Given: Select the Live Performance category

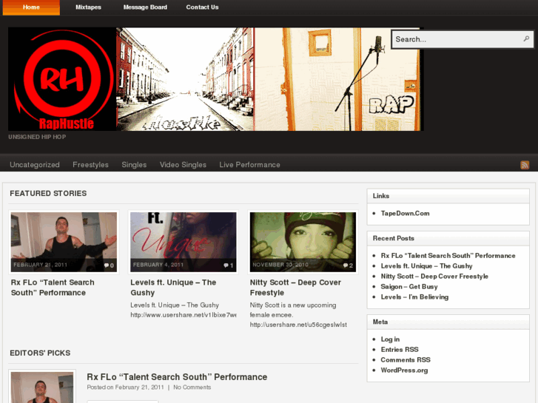Looking at the screenshot, I should click(250, 165).
